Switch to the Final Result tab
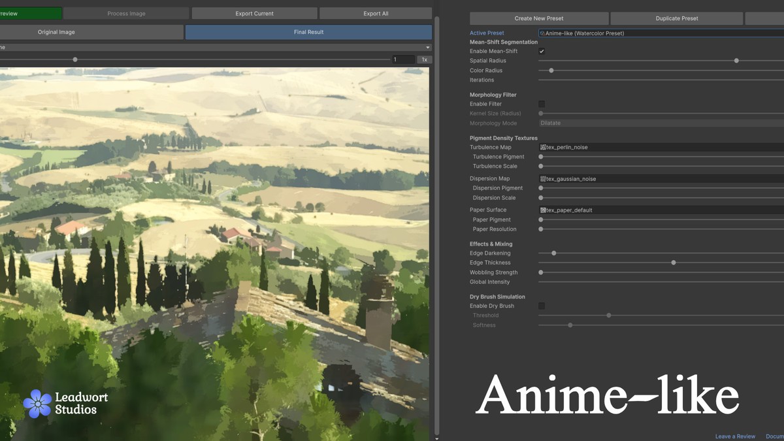 point(308,32)
